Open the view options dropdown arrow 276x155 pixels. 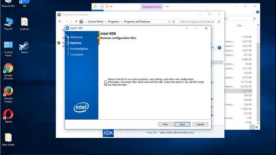(213, 48)
